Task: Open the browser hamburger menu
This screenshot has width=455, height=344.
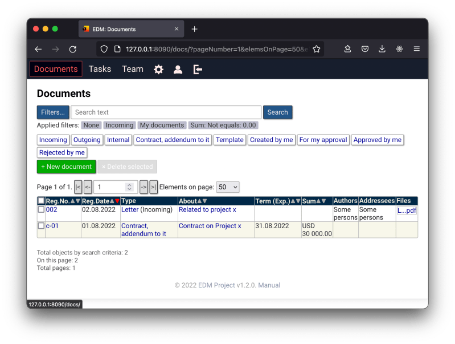Action: 417,49
